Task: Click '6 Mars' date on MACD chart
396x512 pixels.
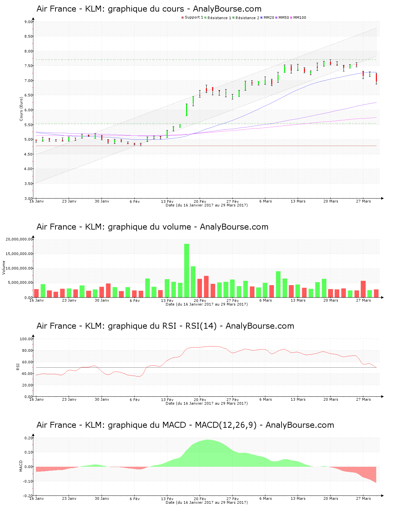Action: tap(265, 498)
